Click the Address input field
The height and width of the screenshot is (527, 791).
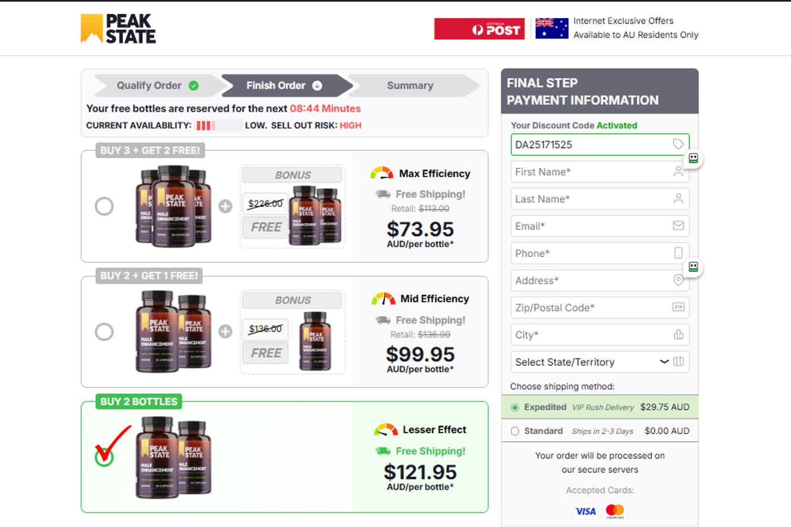(600, 280)
